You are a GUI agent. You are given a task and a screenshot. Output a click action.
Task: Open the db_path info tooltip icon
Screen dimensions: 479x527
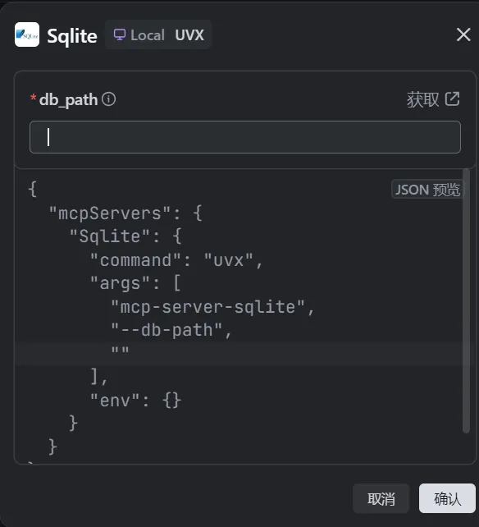coord(109,99)
